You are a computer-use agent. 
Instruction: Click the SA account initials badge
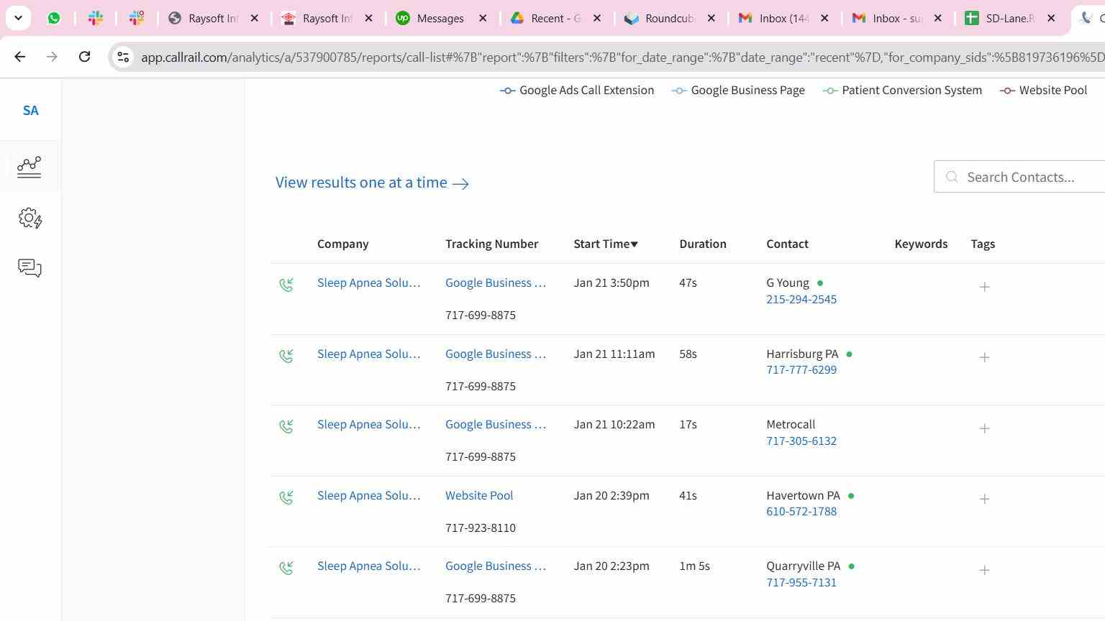30,111
